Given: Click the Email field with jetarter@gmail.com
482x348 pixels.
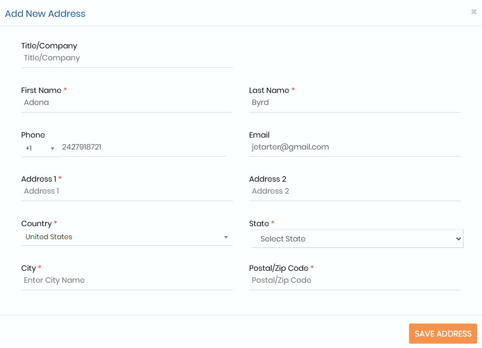Looking at the screenshot, I should click(355, 147).
